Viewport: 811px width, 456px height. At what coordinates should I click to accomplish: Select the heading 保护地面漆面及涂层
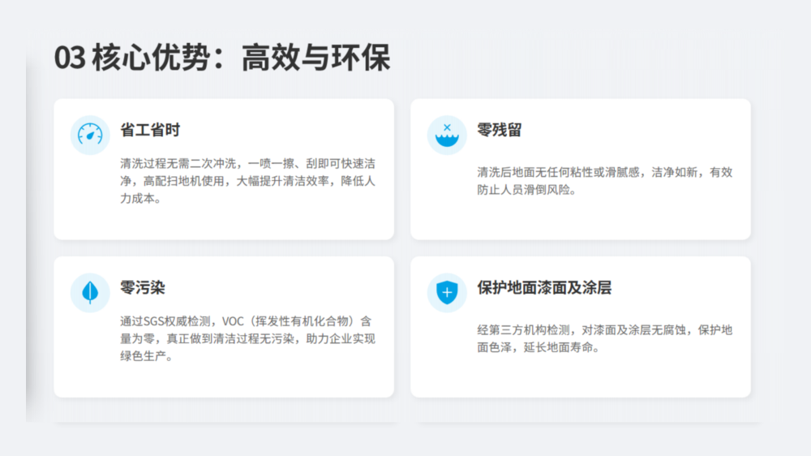point(544,287)
